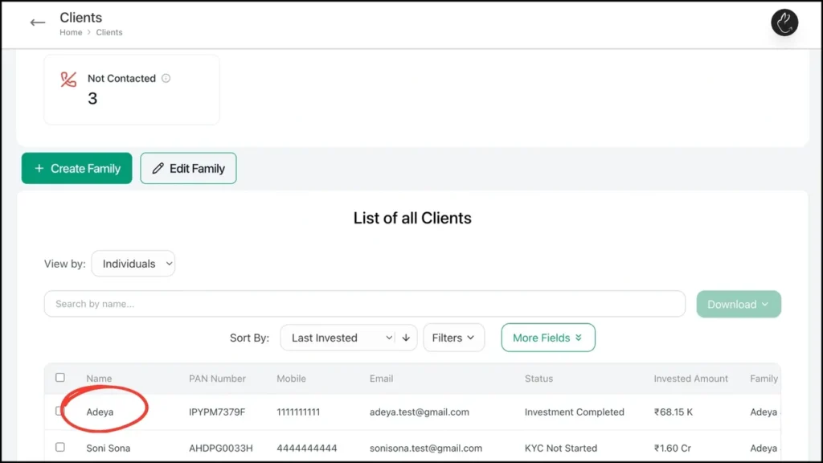Expand the More Fields option
823x463 pixels.
click(x=547, y=338)
